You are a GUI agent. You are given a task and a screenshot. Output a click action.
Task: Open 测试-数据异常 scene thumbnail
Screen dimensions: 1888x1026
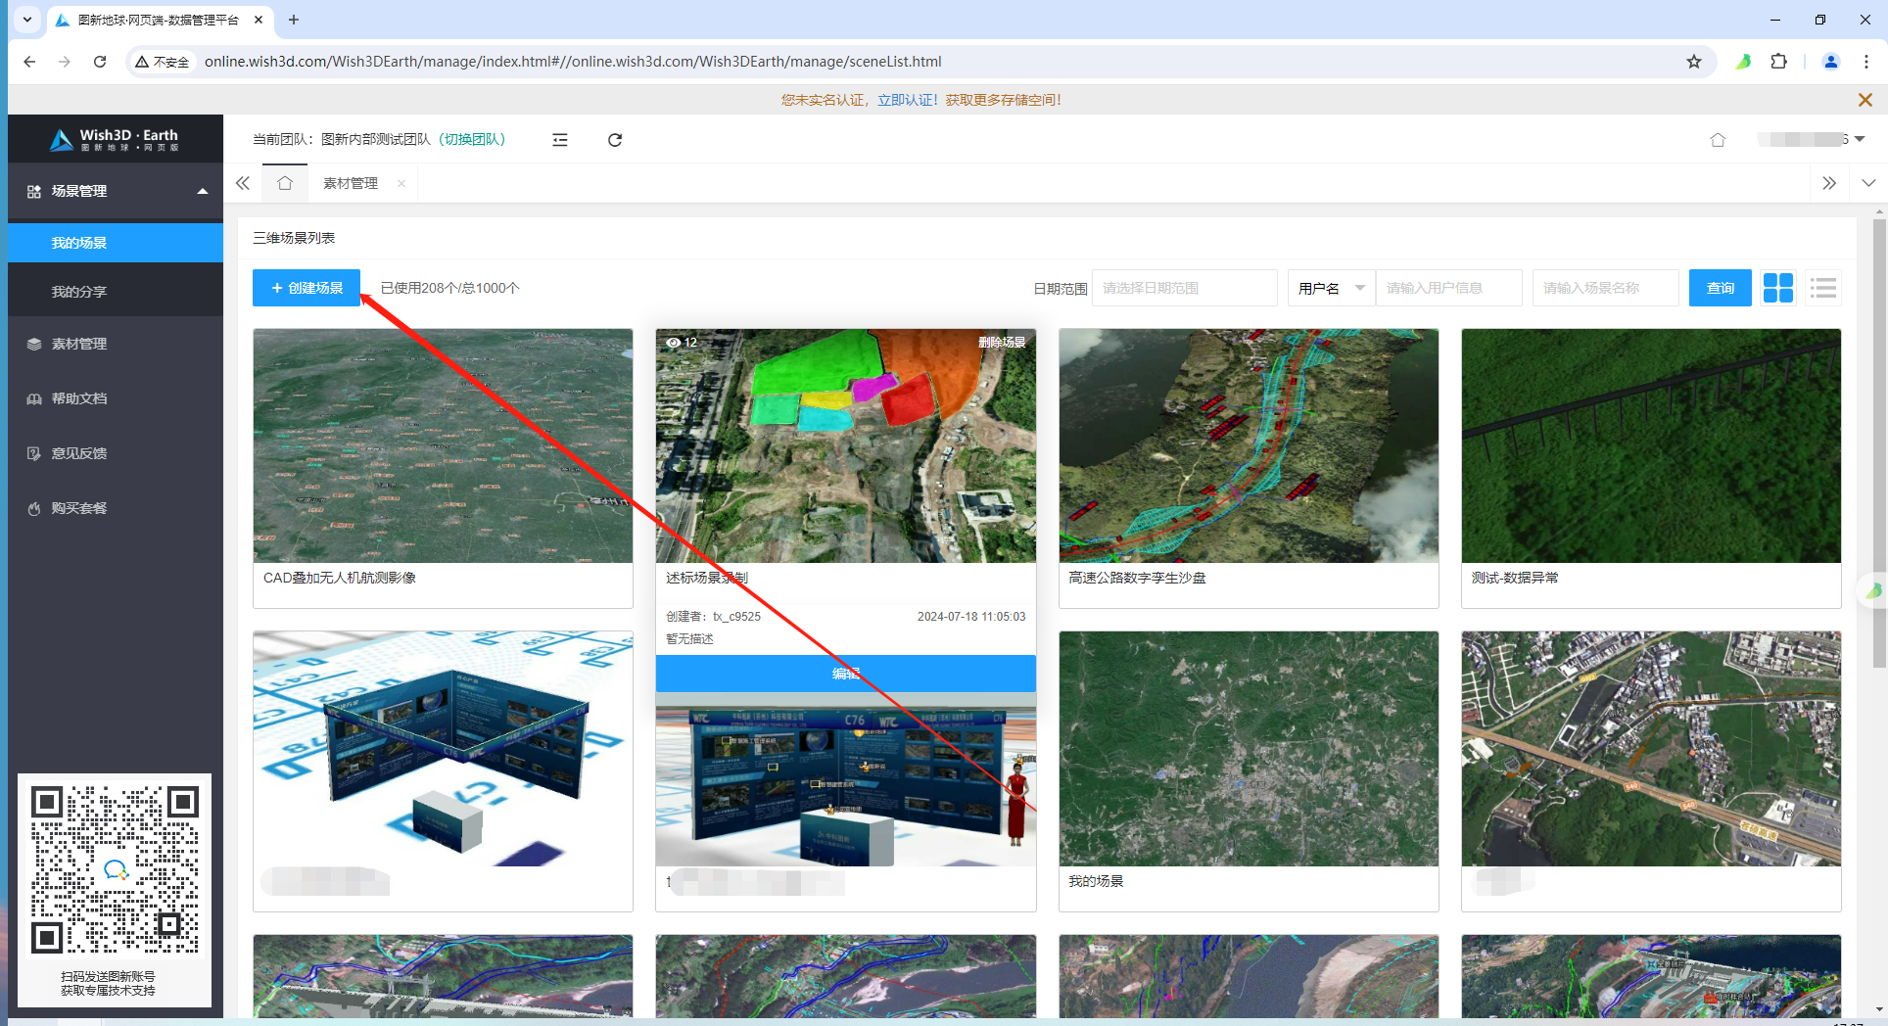coord(1651,445)
